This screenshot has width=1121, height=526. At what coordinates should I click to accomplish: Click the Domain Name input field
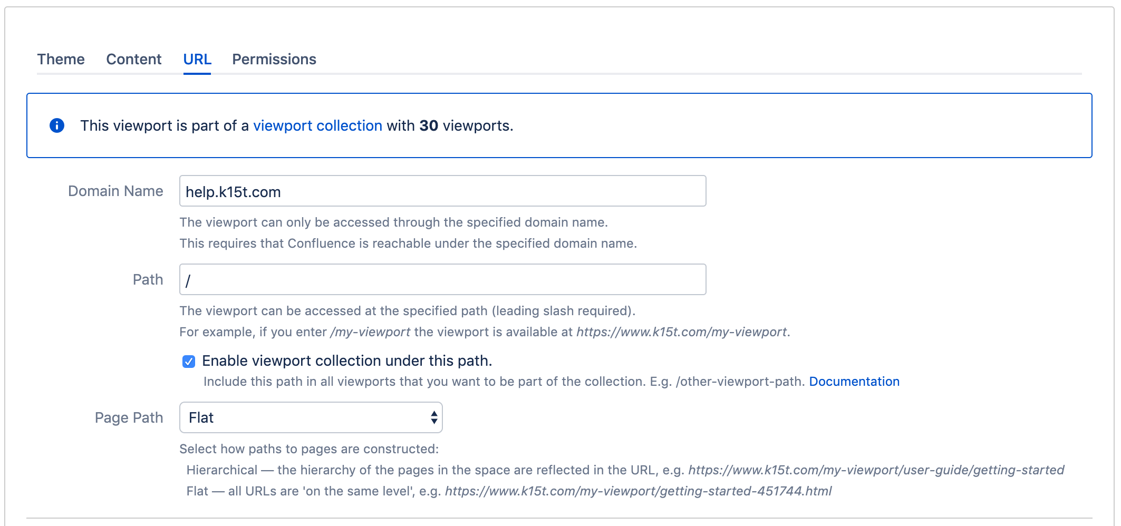442,191
